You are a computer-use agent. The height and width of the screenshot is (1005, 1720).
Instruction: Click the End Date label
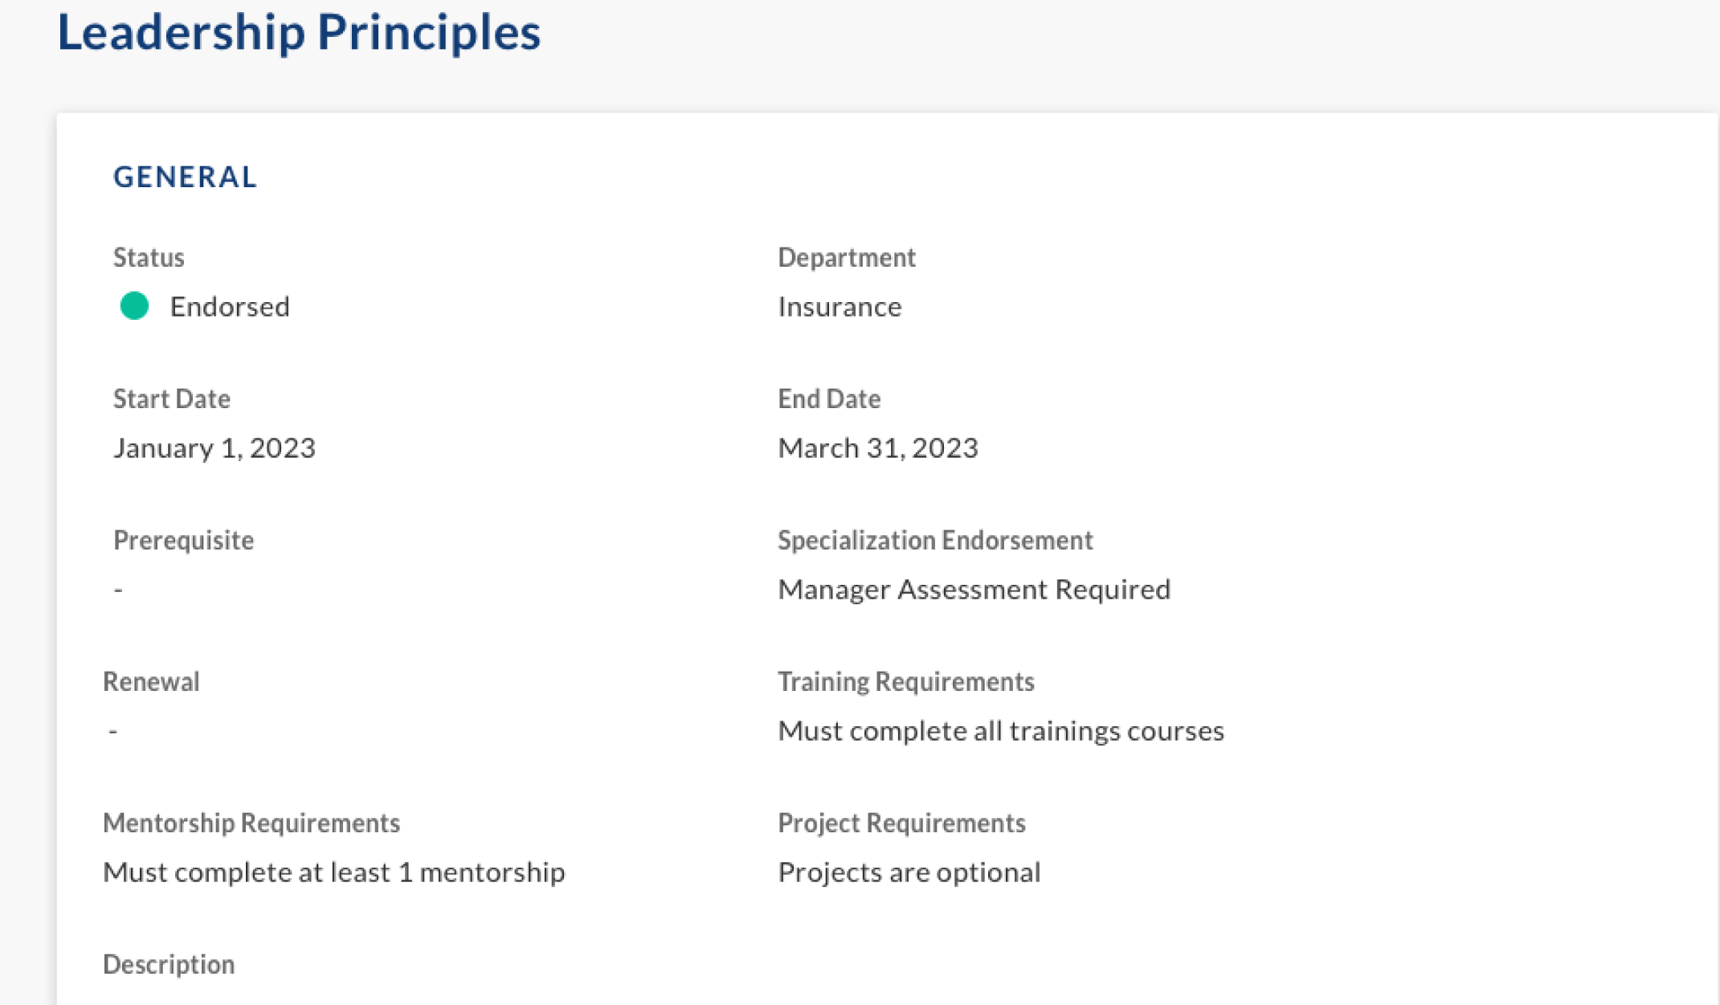(829, 398)
